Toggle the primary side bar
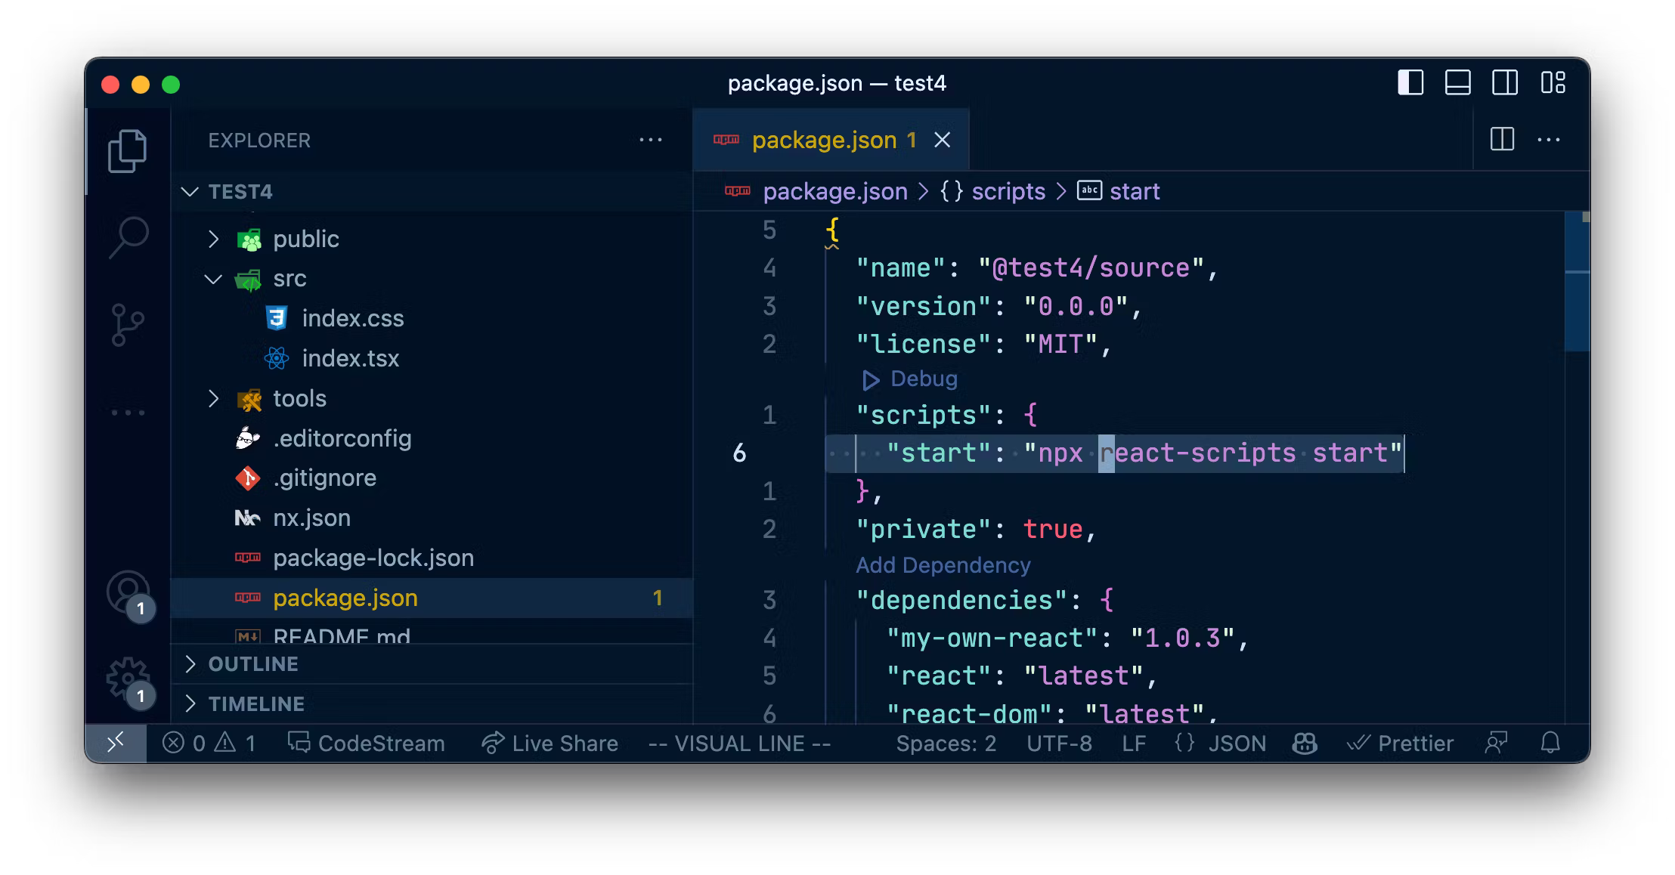The image size is (1675, 875). click(1410, 82)
